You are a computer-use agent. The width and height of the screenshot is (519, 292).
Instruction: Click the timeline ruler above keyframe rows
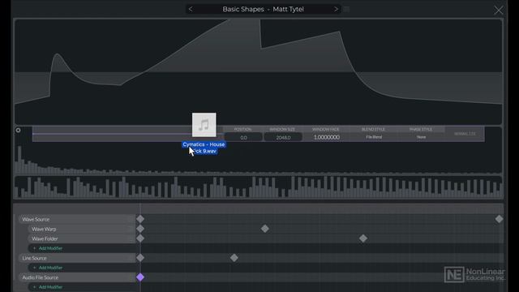coord(321,208)
